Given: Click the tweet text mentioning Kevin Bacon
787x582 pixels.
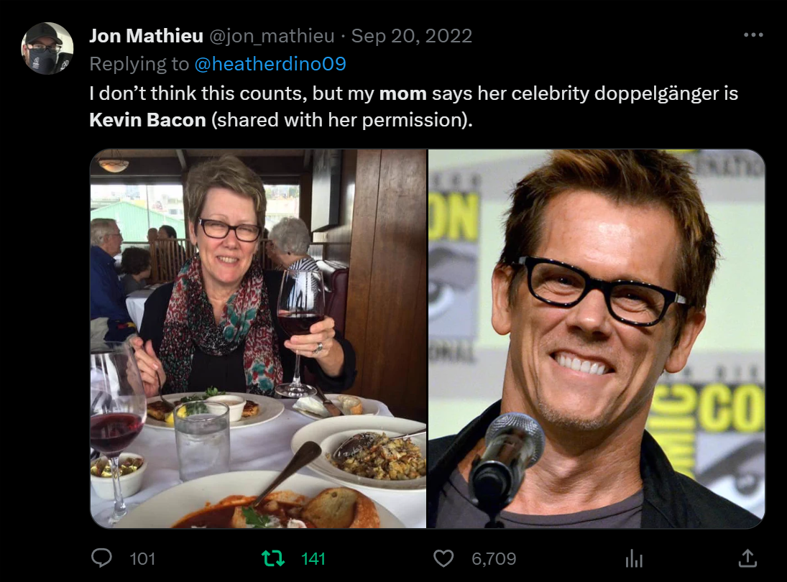Looking at the screenshot, I should [x=413, y=106].
